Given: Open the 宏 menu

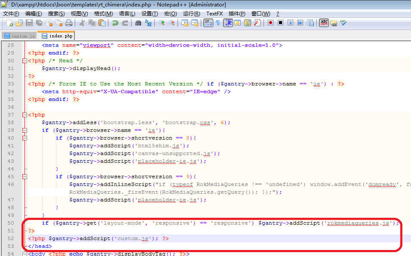Looking at the screenshot, I should [x=170, y=13].
